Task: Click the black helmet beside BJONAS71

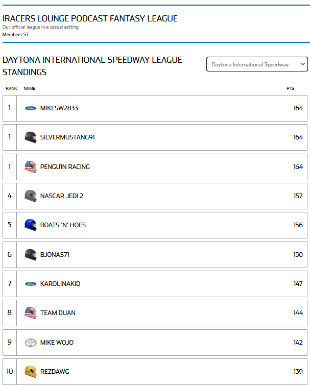Action: tap(31, 255)
